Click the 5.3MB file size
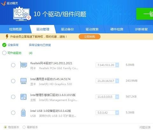The width and height of the screenshot is (153, 130). coord(130,112)
